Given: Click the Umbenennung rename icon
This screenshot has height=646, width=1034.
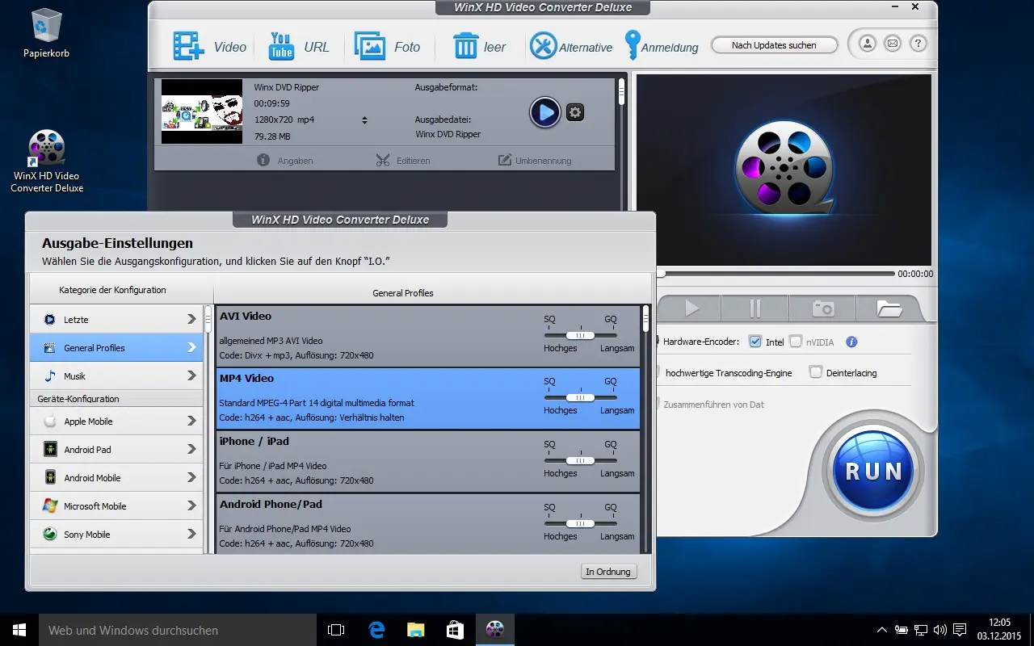Looking at the screenshot, I should (x=505, y=160).
